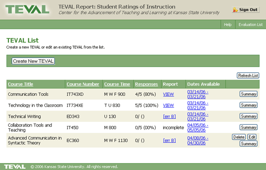Click Create New TEVAL button
The width and height of the screenshot is (266, 170).
pyautogui.click(x=33, y=61)
